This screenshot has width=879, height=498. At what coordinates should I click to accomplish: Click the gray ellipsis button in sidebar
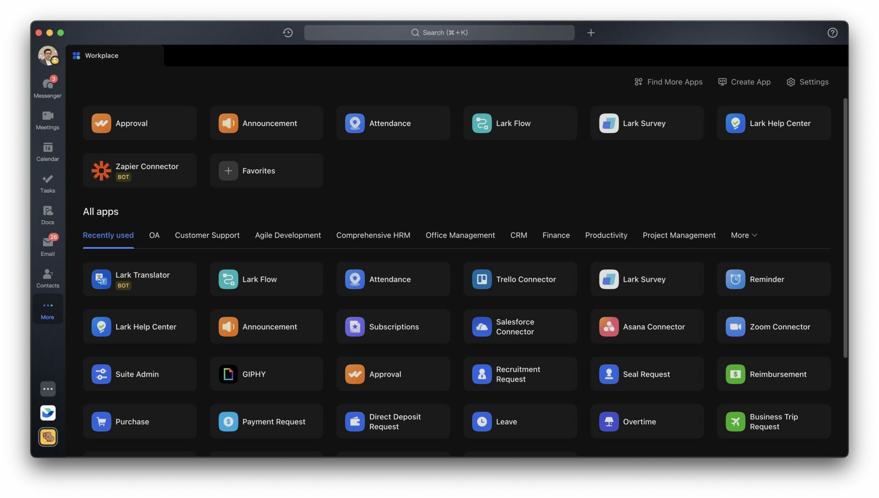48,389
